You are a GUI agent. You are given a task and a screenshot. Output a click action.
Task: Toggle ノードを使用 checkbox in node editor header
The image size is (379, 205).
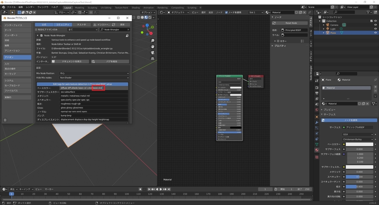click(226, 12)
